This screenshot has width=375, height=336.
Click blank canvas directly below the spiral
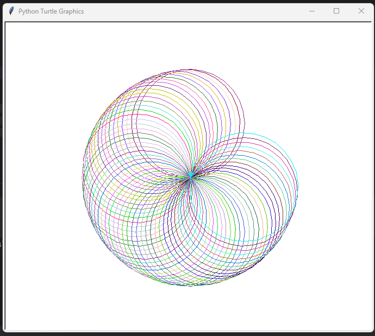pos(190,308)
